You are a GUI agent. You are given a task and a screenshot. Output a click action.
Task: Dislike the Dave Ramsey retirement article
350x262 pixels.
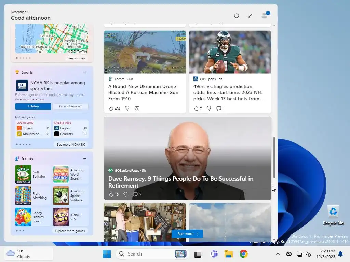point(126,194)
